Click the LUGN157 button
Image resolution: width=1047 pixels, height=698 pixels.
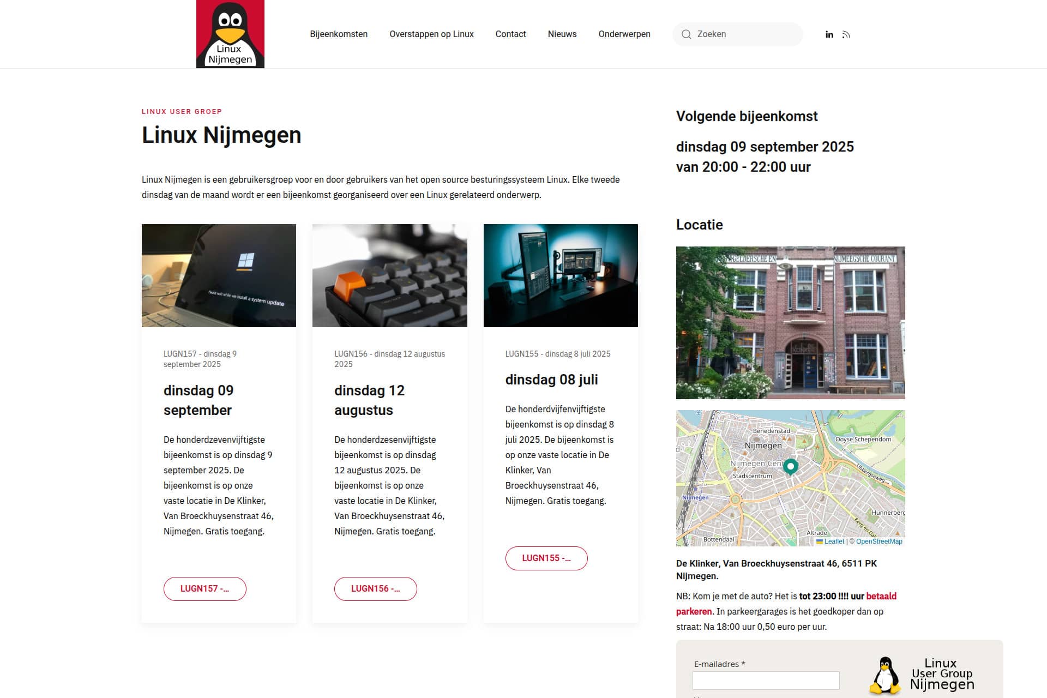(205, 589)
